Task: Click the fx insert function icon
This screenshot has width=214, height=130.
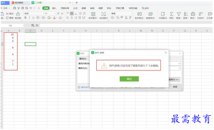Action: pos(37,25)
